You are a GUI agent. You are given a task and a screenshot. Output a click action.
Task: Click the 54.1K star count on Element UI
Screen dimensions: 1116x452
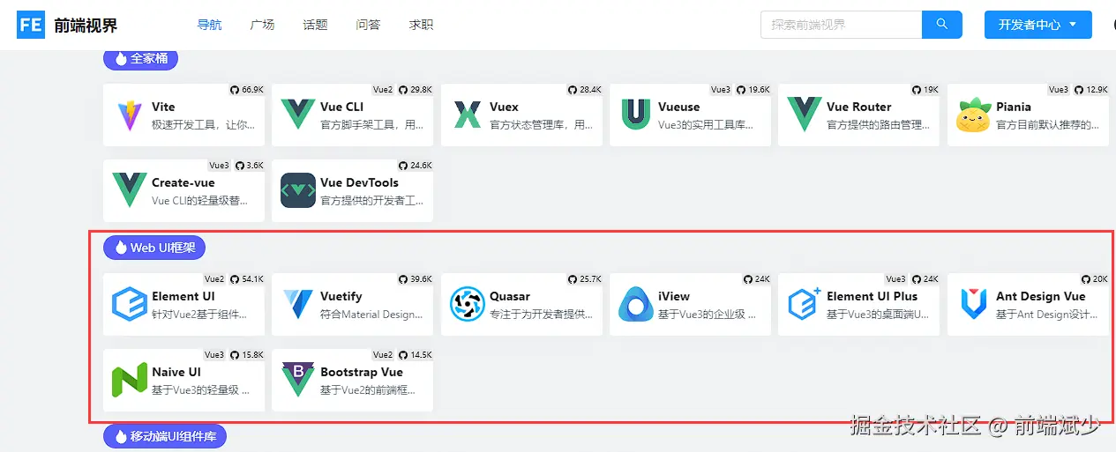[x=253, y=279]
